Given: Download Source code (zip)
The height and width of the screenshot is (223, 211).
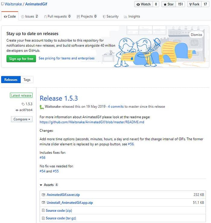Looking at the screenshot, I should [x=59, y=210].
